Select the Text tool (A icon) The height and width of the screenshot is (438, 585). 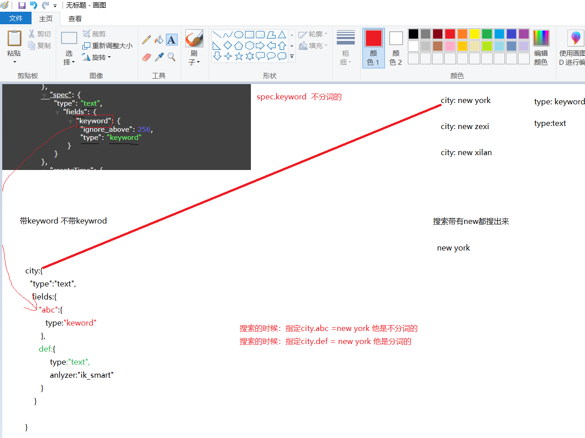172,40
